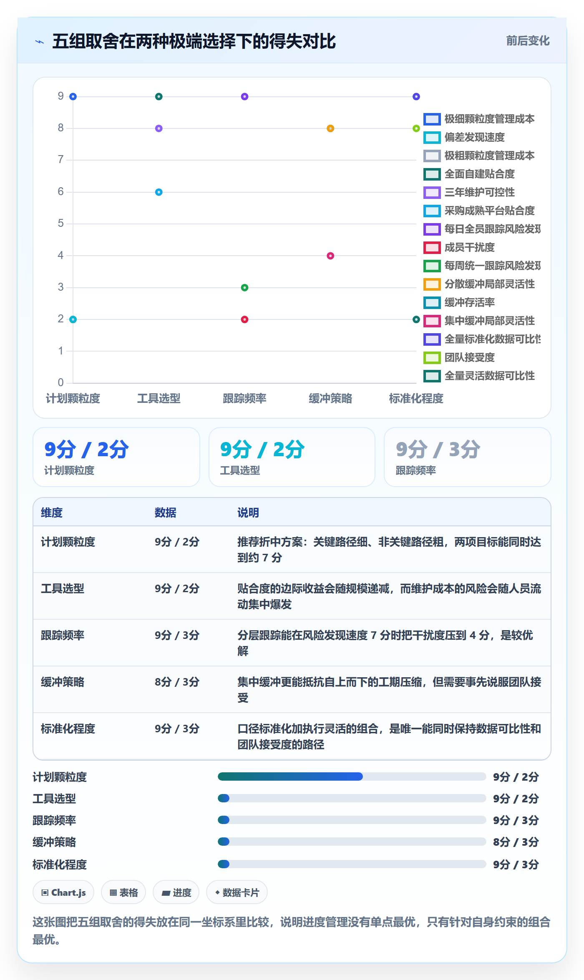Click the 集中缓冲局部灵活性 legend color box
The image size is (584, 980).
pos(432,321)
